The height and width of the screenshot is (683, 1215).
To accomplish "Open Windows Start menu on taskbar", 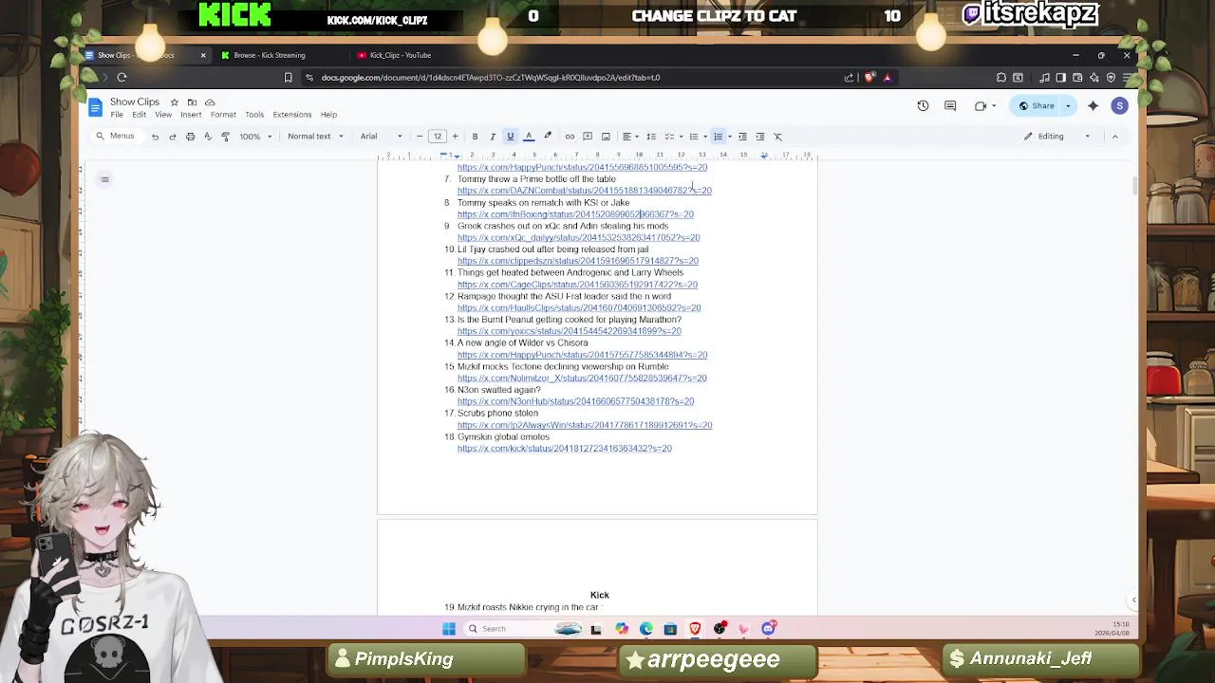I will (449, 629).
